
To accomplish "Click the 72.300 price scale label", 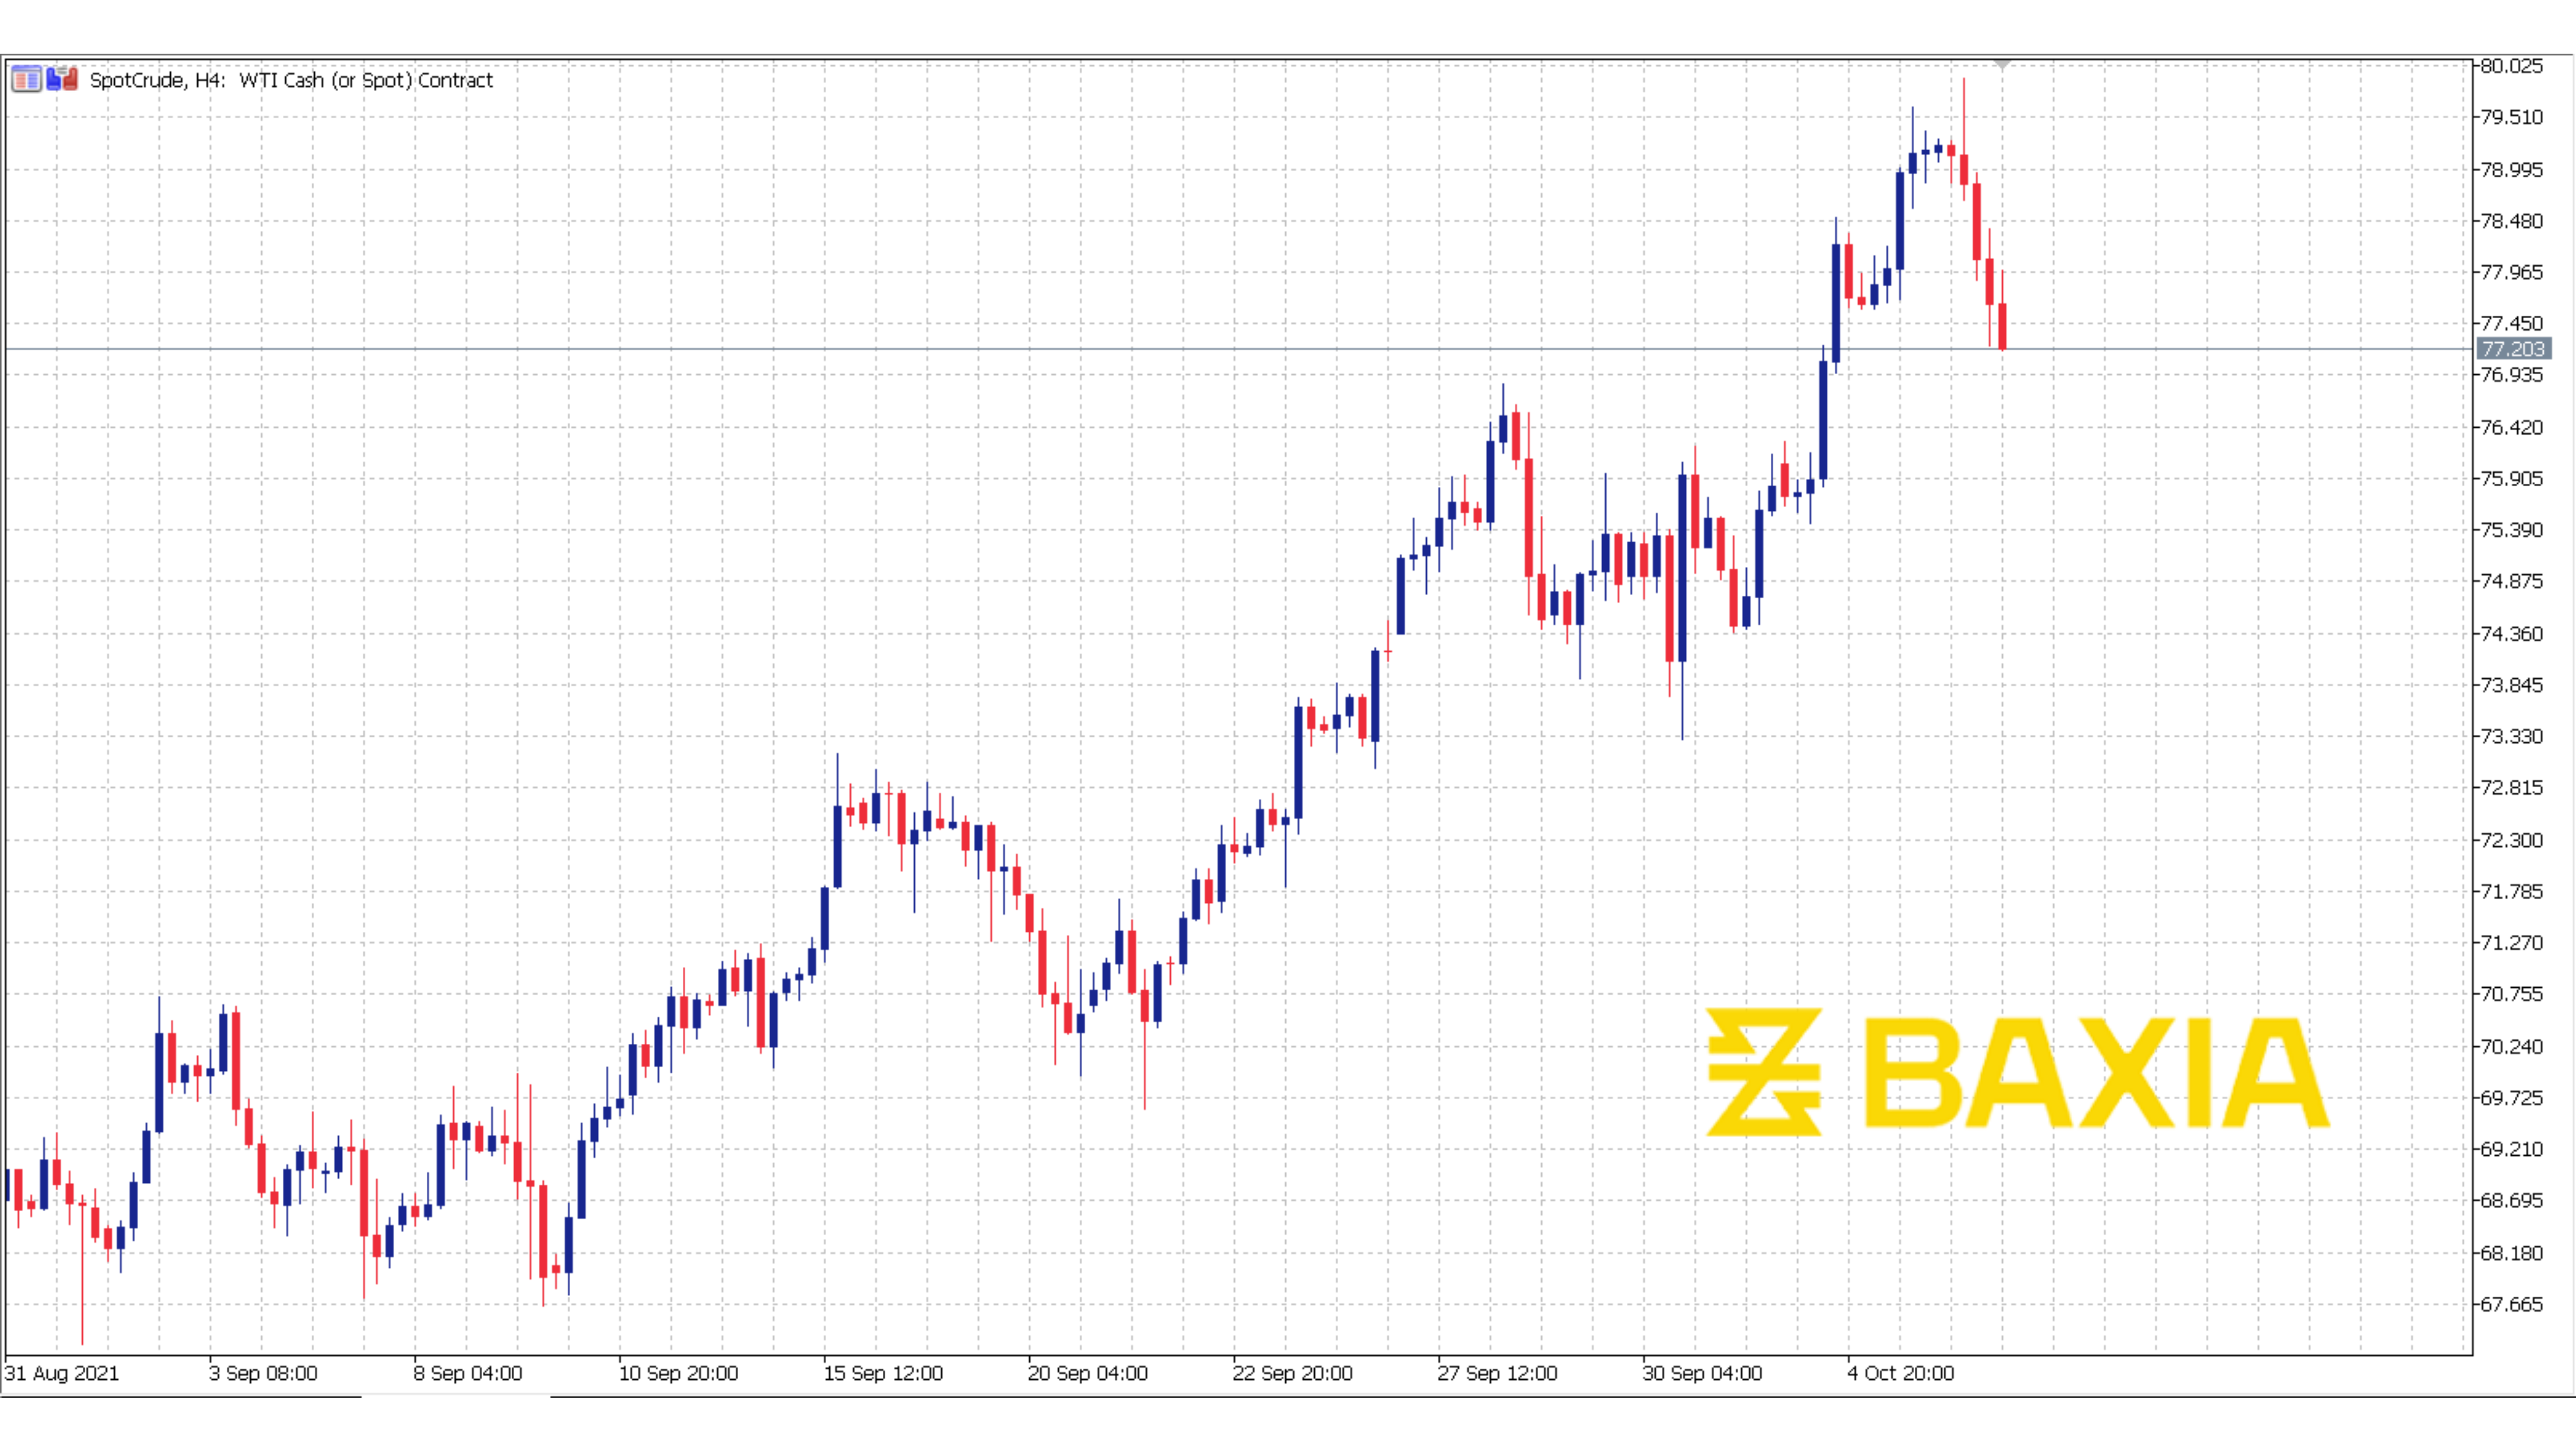I will (x=2511, y=840).
